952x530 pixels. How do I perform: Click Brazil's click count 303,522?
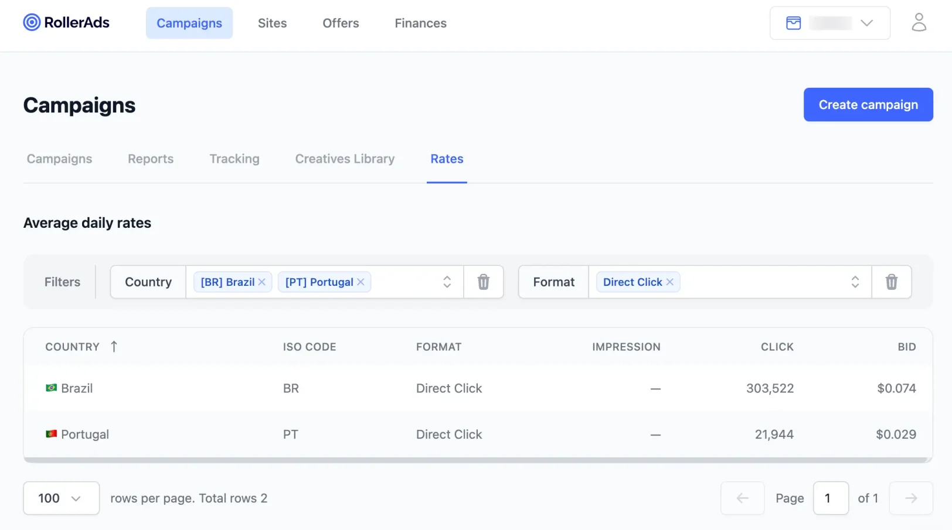[x=770, y=388]
